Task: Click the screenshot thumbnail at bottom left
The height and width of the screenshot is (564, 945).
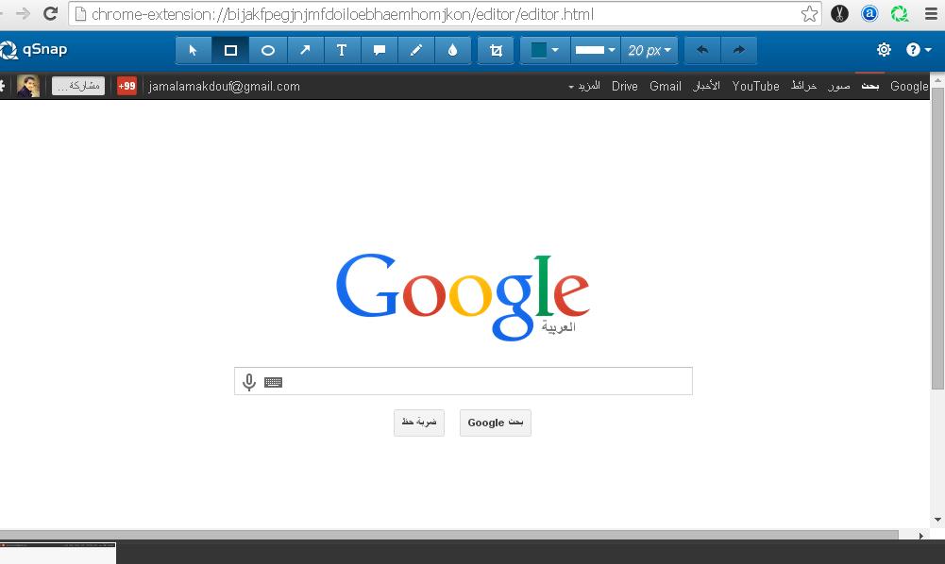Action: 58,554
